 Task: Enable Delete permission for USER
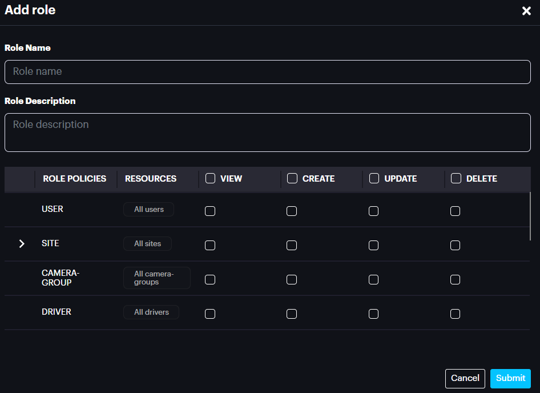455,211
